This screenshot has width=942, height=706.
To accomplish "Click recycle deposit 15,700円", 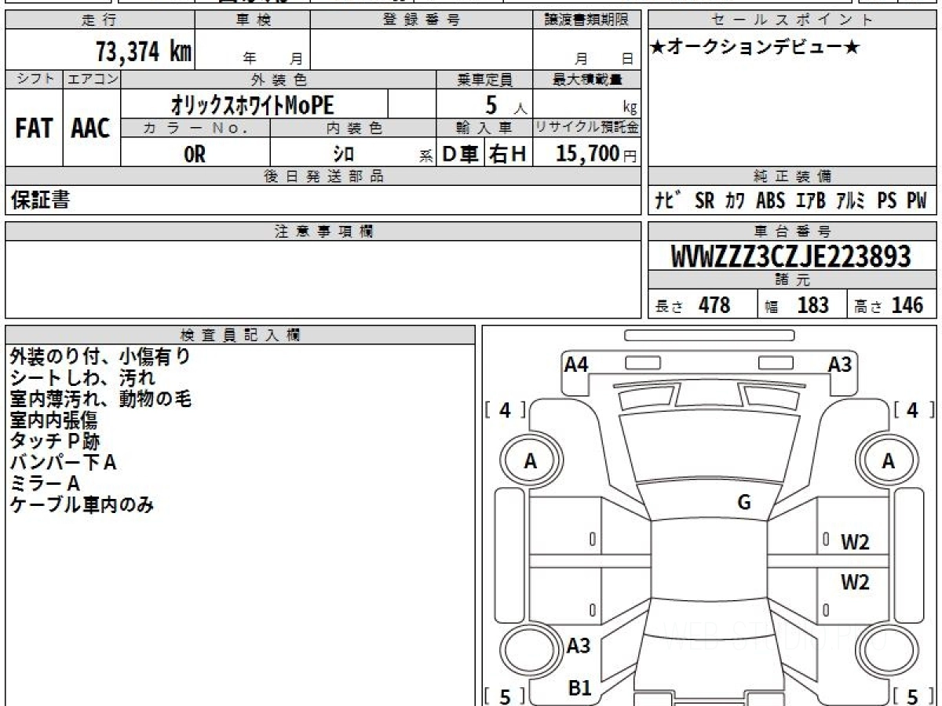I will point(597,154).
